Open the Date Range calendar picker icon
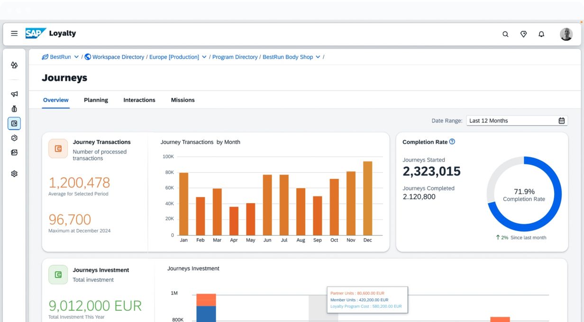Viewport: 584px width, 322px height. point(561,121)
